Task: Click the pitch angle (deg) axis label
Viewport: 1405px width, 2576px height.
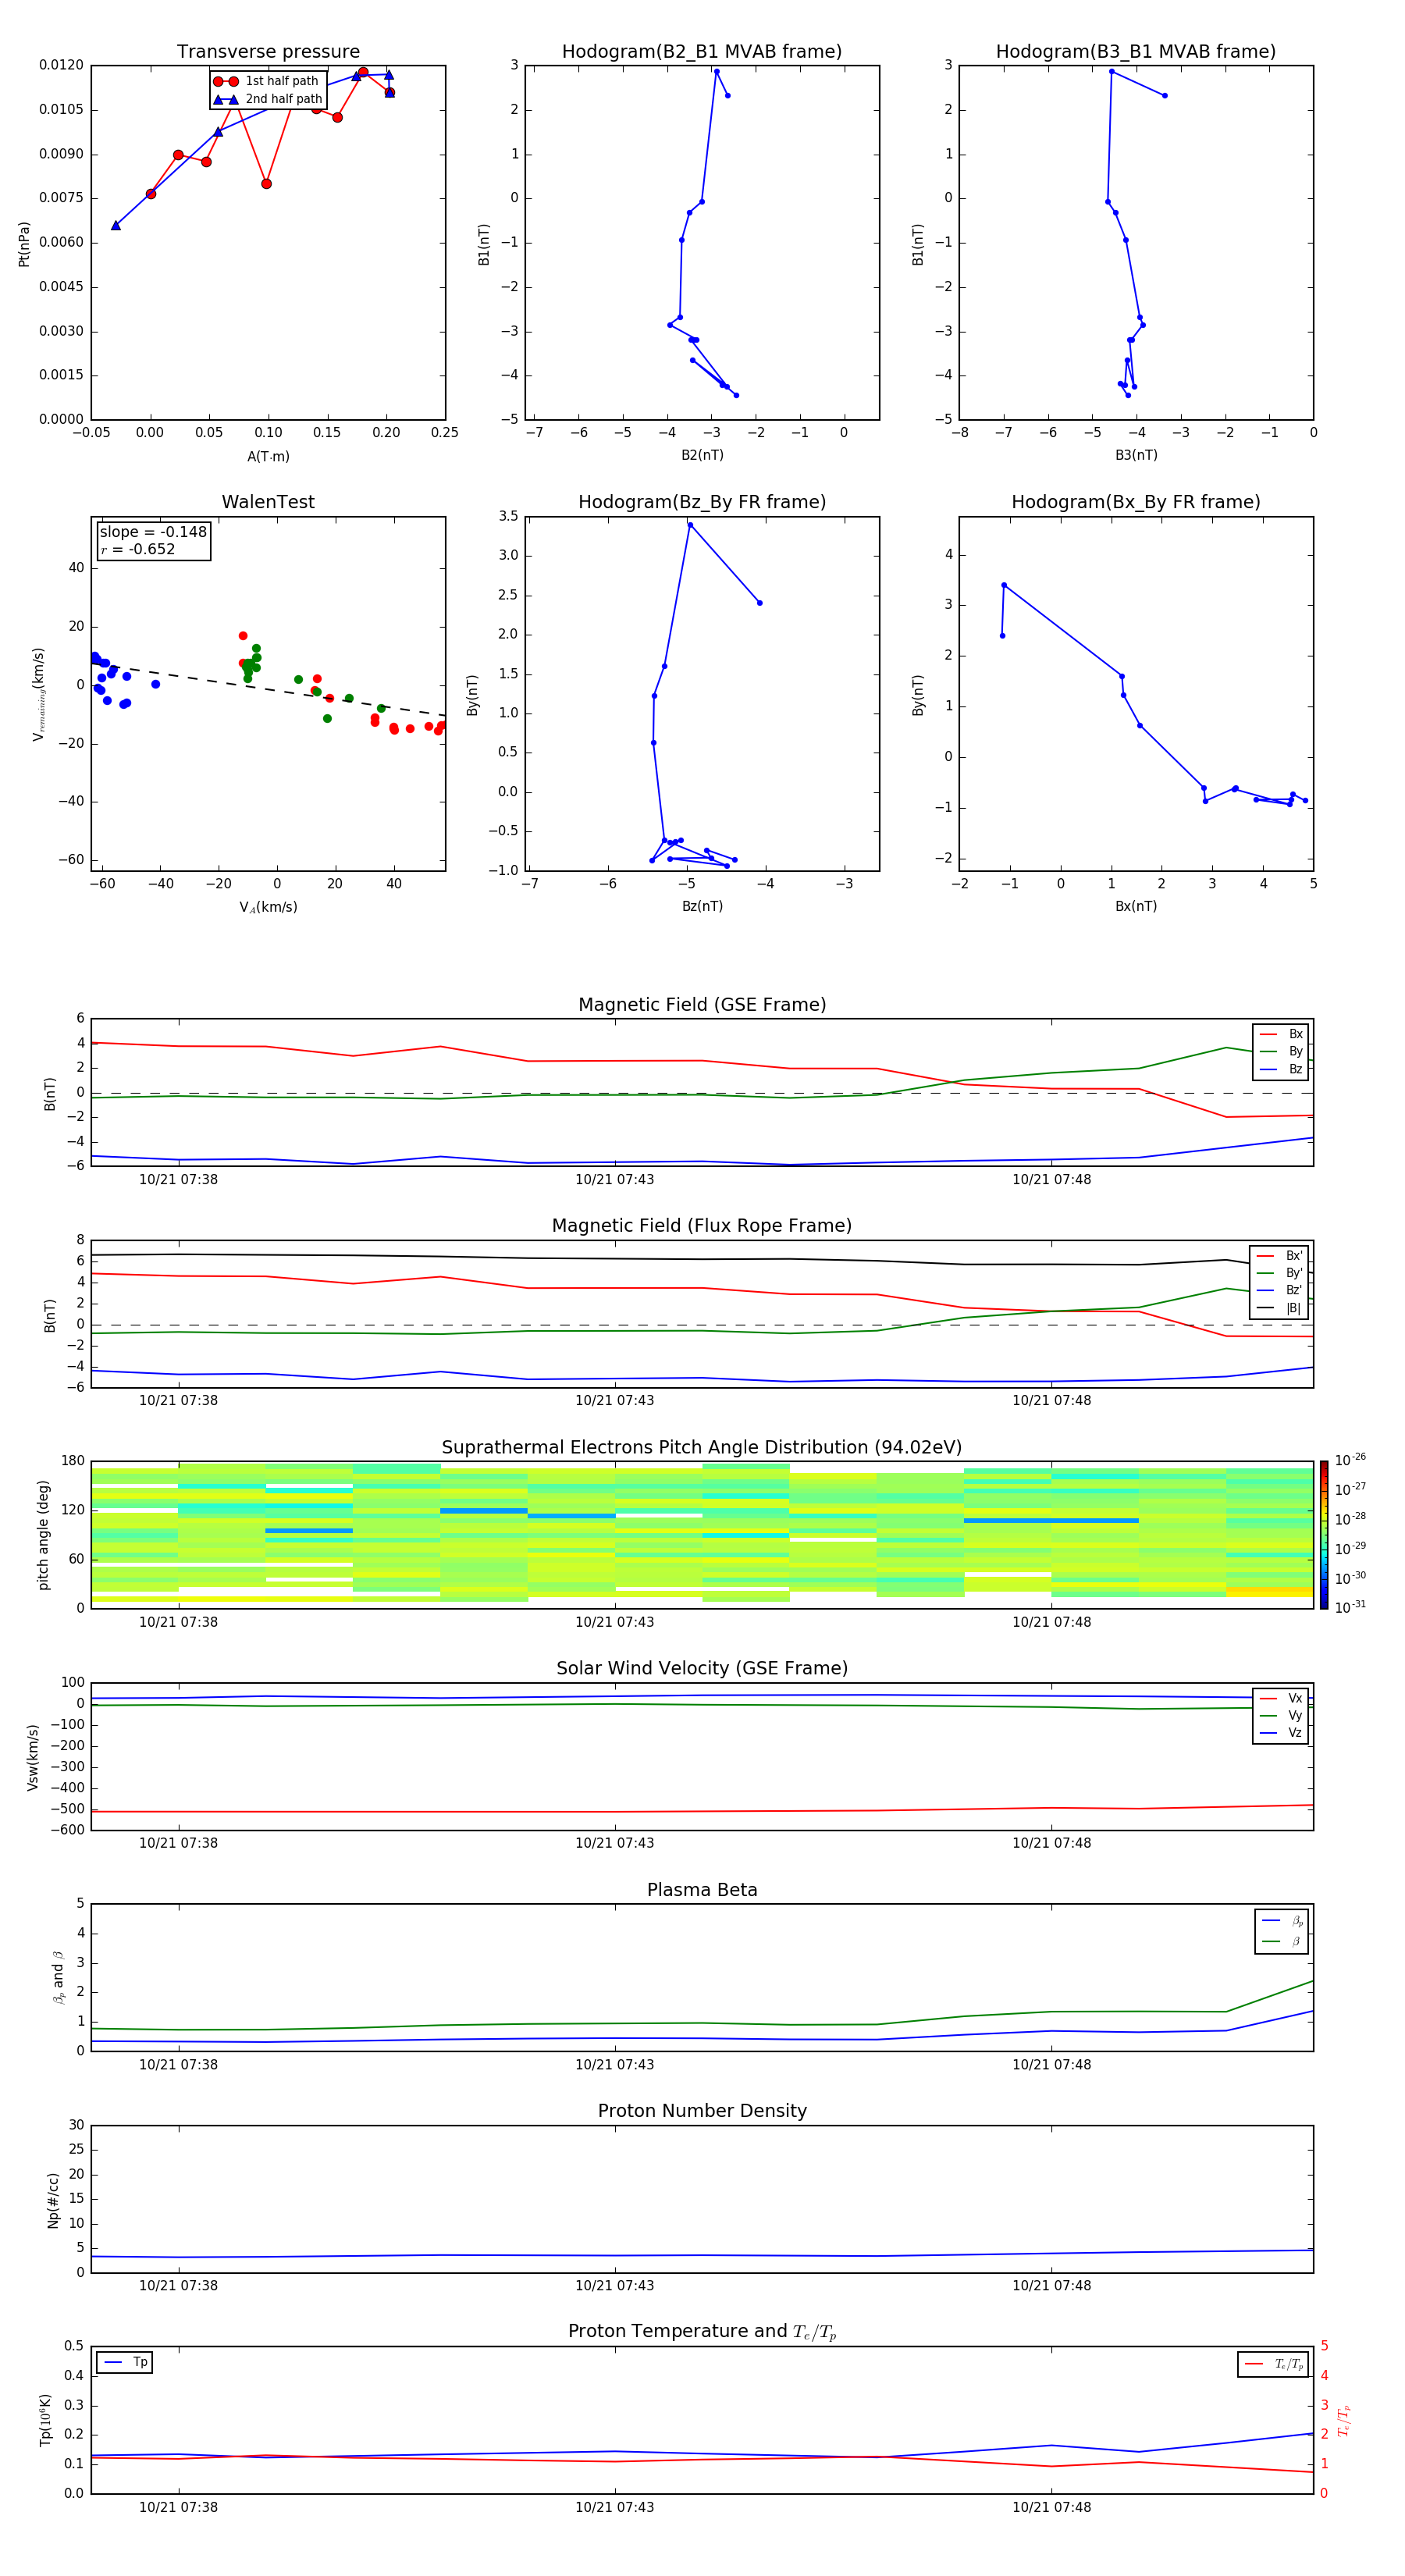Action: click(x=43, y=1535)
